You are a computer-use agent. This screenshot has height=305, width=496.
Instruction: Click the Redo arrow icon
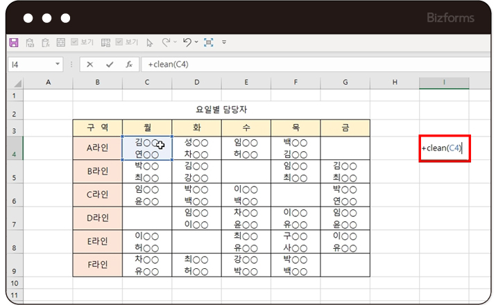(166, 42)
